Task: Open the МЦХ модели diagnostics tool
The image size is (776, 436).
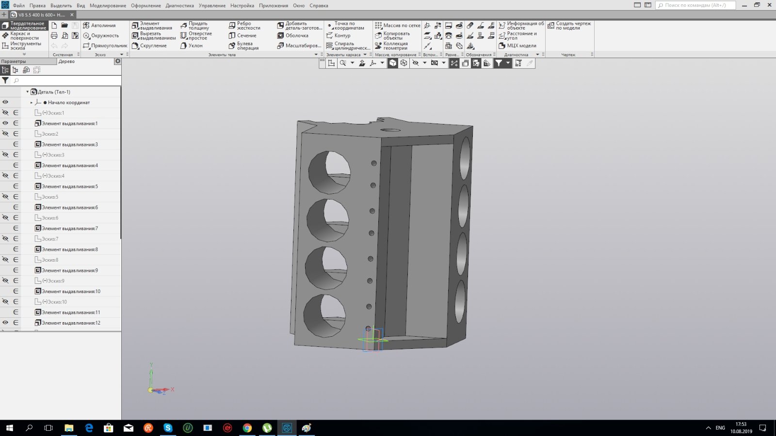Action: coord(517,46)
